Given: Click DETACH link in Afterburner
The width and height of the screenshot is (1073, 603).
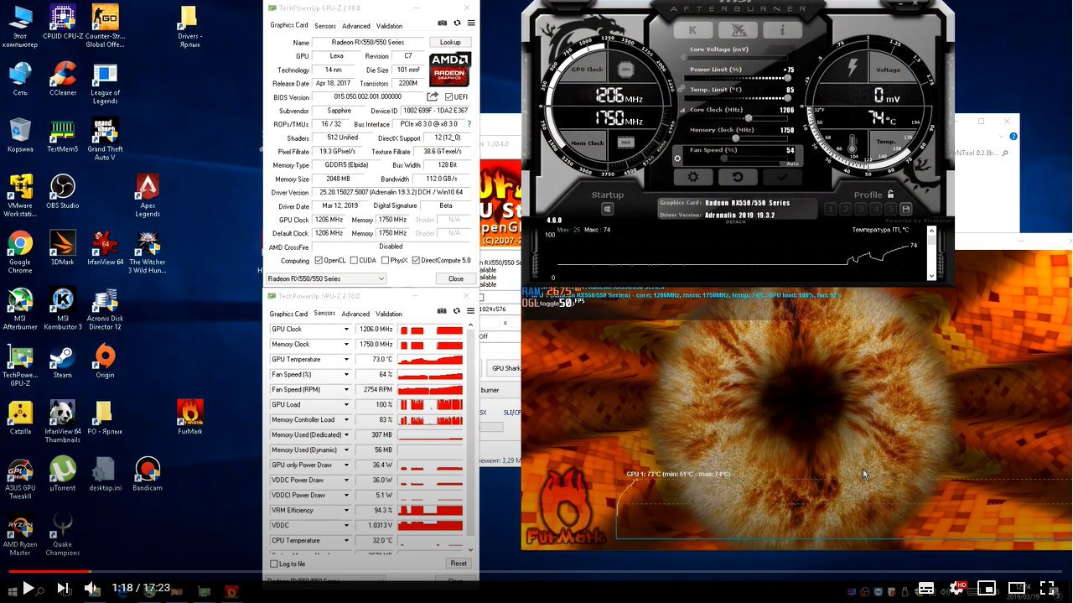Looking at the screenshot, I should tap(735, 221).
